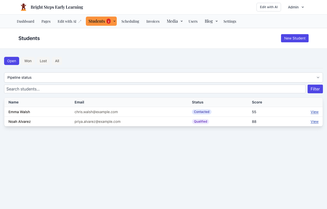Open the Pipeline status dropdown
The image size is (327, 209).
coord(163,77)
